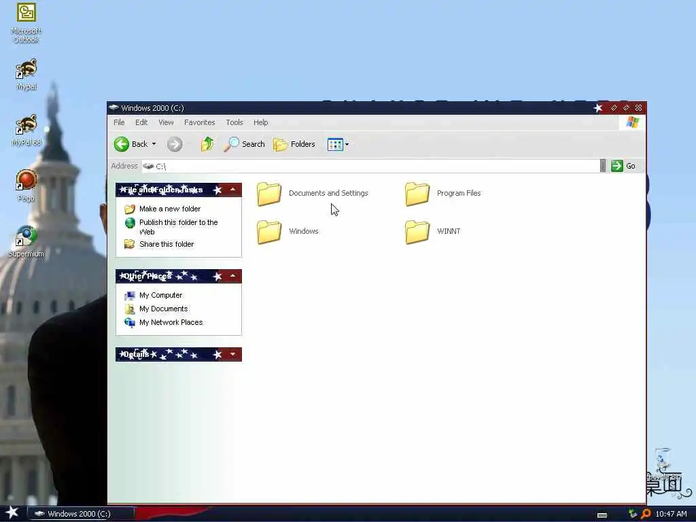The height and width of the screenshot is (522, 696).
Task: Click the Share this folder icon
Action: (130, 244)
